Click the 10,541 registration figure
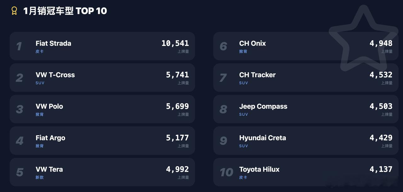403x192 pixels. click(175, 43)
